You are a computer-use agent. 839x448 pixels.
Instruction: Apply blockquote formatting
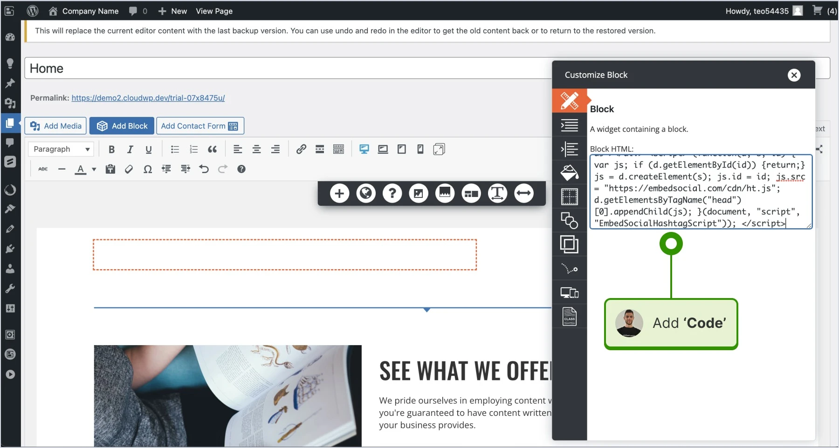point(213,149)
